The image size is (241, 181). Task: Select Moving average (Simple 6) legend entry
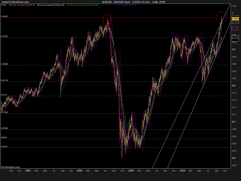pyautogui.click(x=22, y=5)
